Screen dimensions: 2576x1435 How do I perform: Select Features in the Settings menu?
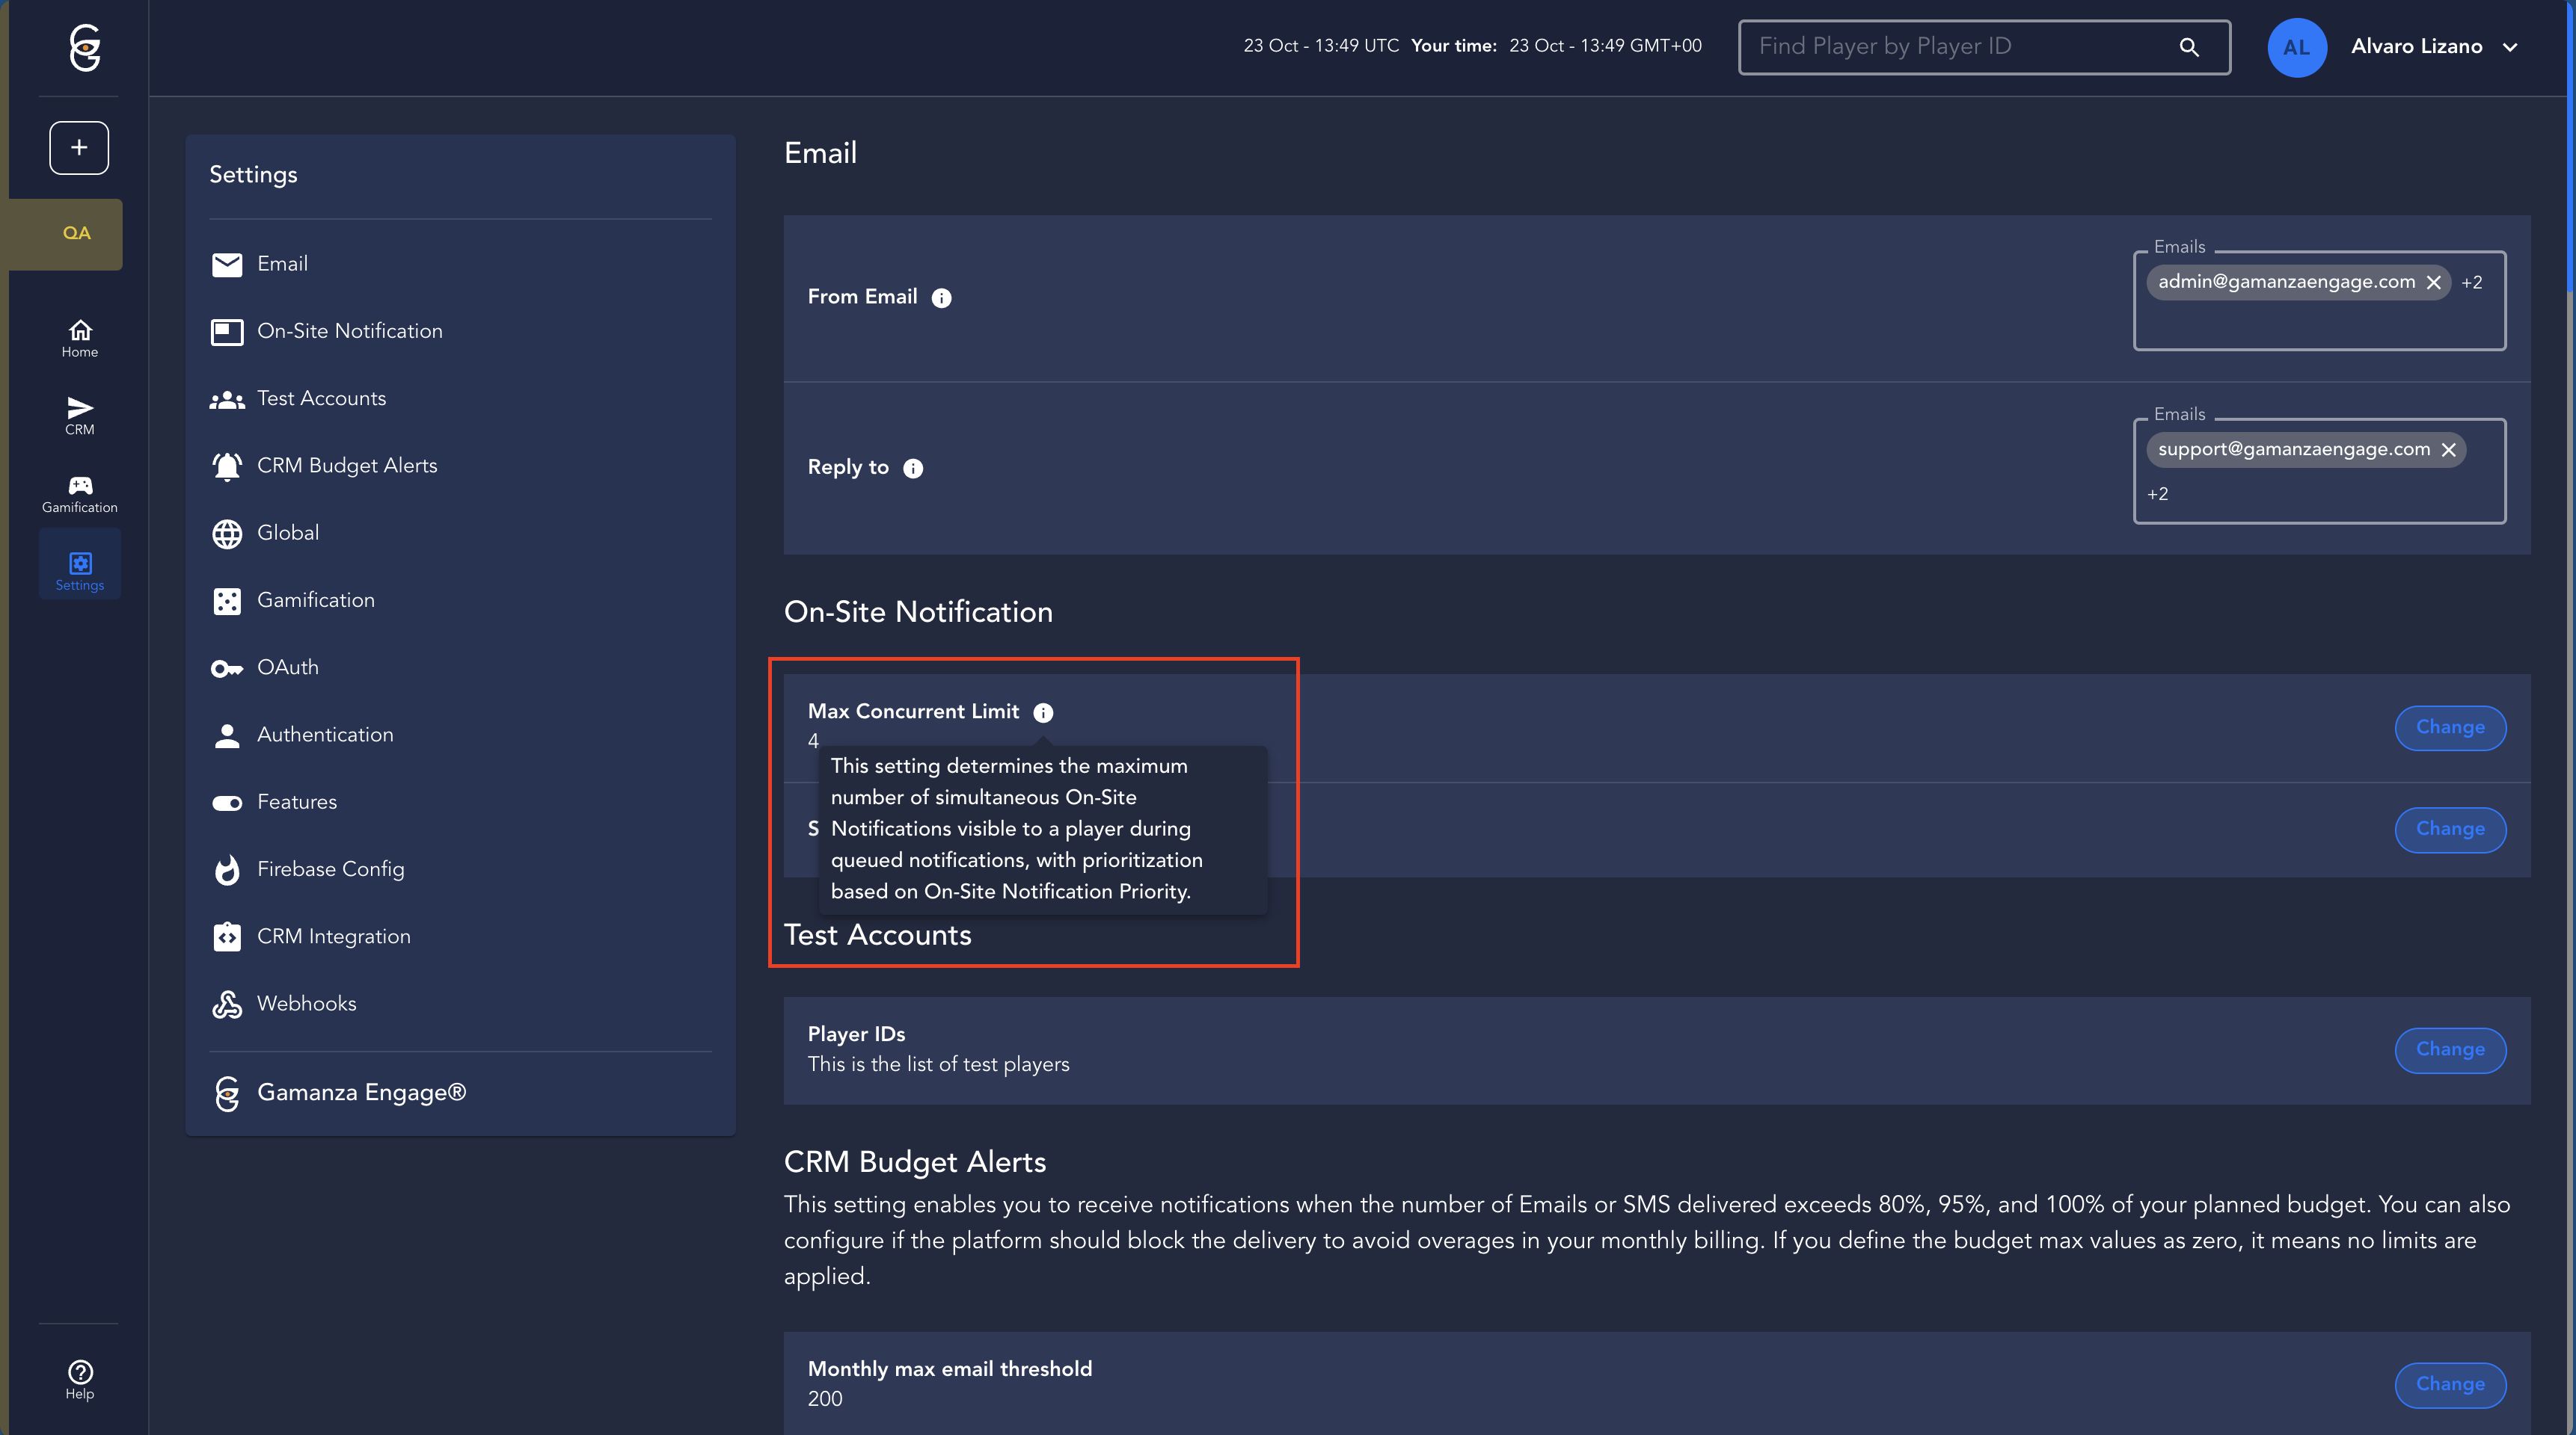point(297,801)
